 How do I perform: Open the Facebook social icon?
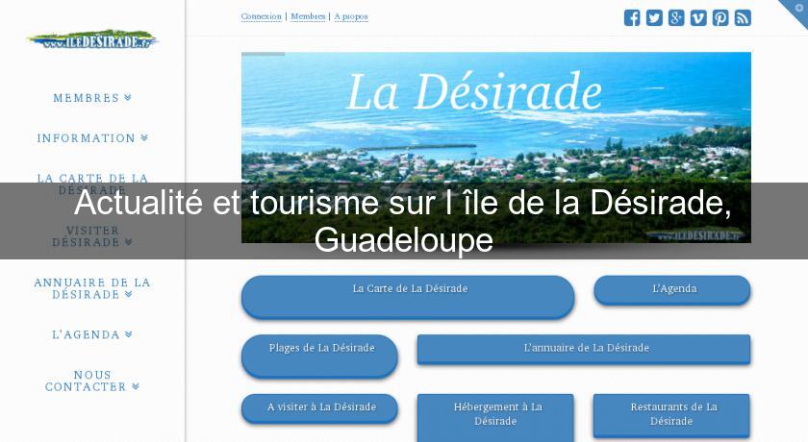pos(632,18)
